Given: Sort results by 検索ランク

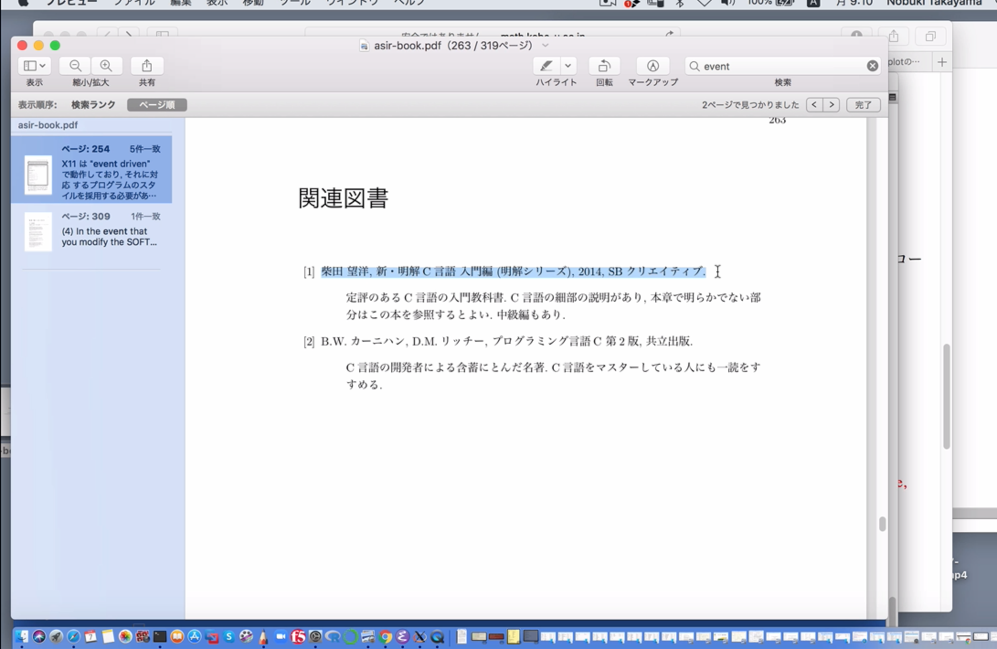Looking at the screenshot, I should click(93, 105).
